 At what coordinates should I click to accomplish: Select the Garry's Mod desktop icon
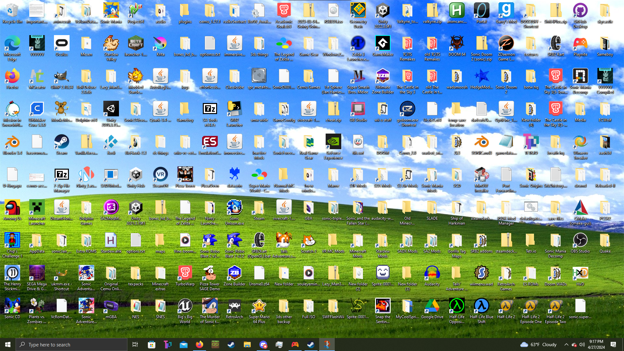[x=506, y=13]
